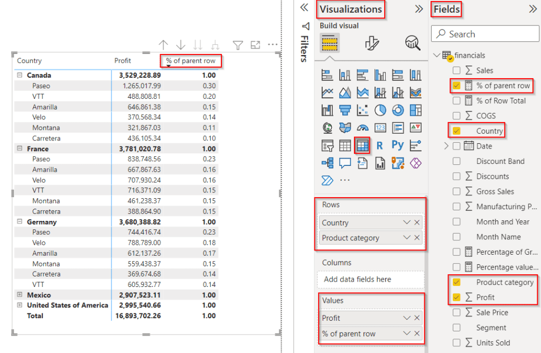The image size is (541, 353).
Task: Add a Q&A speech bubble visual
Action: pyautogui.click(x=344, y=163)
